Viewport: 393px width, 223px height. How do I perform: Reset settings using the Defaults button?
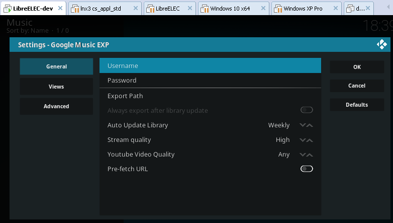357,105
